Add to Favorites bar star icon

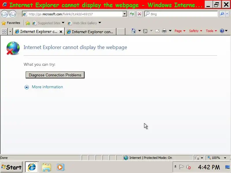coord(27,23)
